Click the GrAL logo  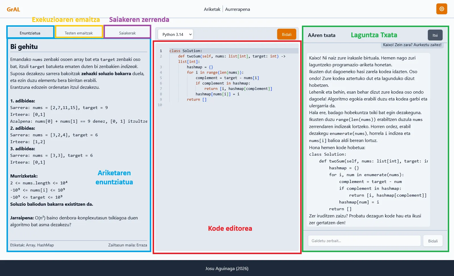click(13, 9)
